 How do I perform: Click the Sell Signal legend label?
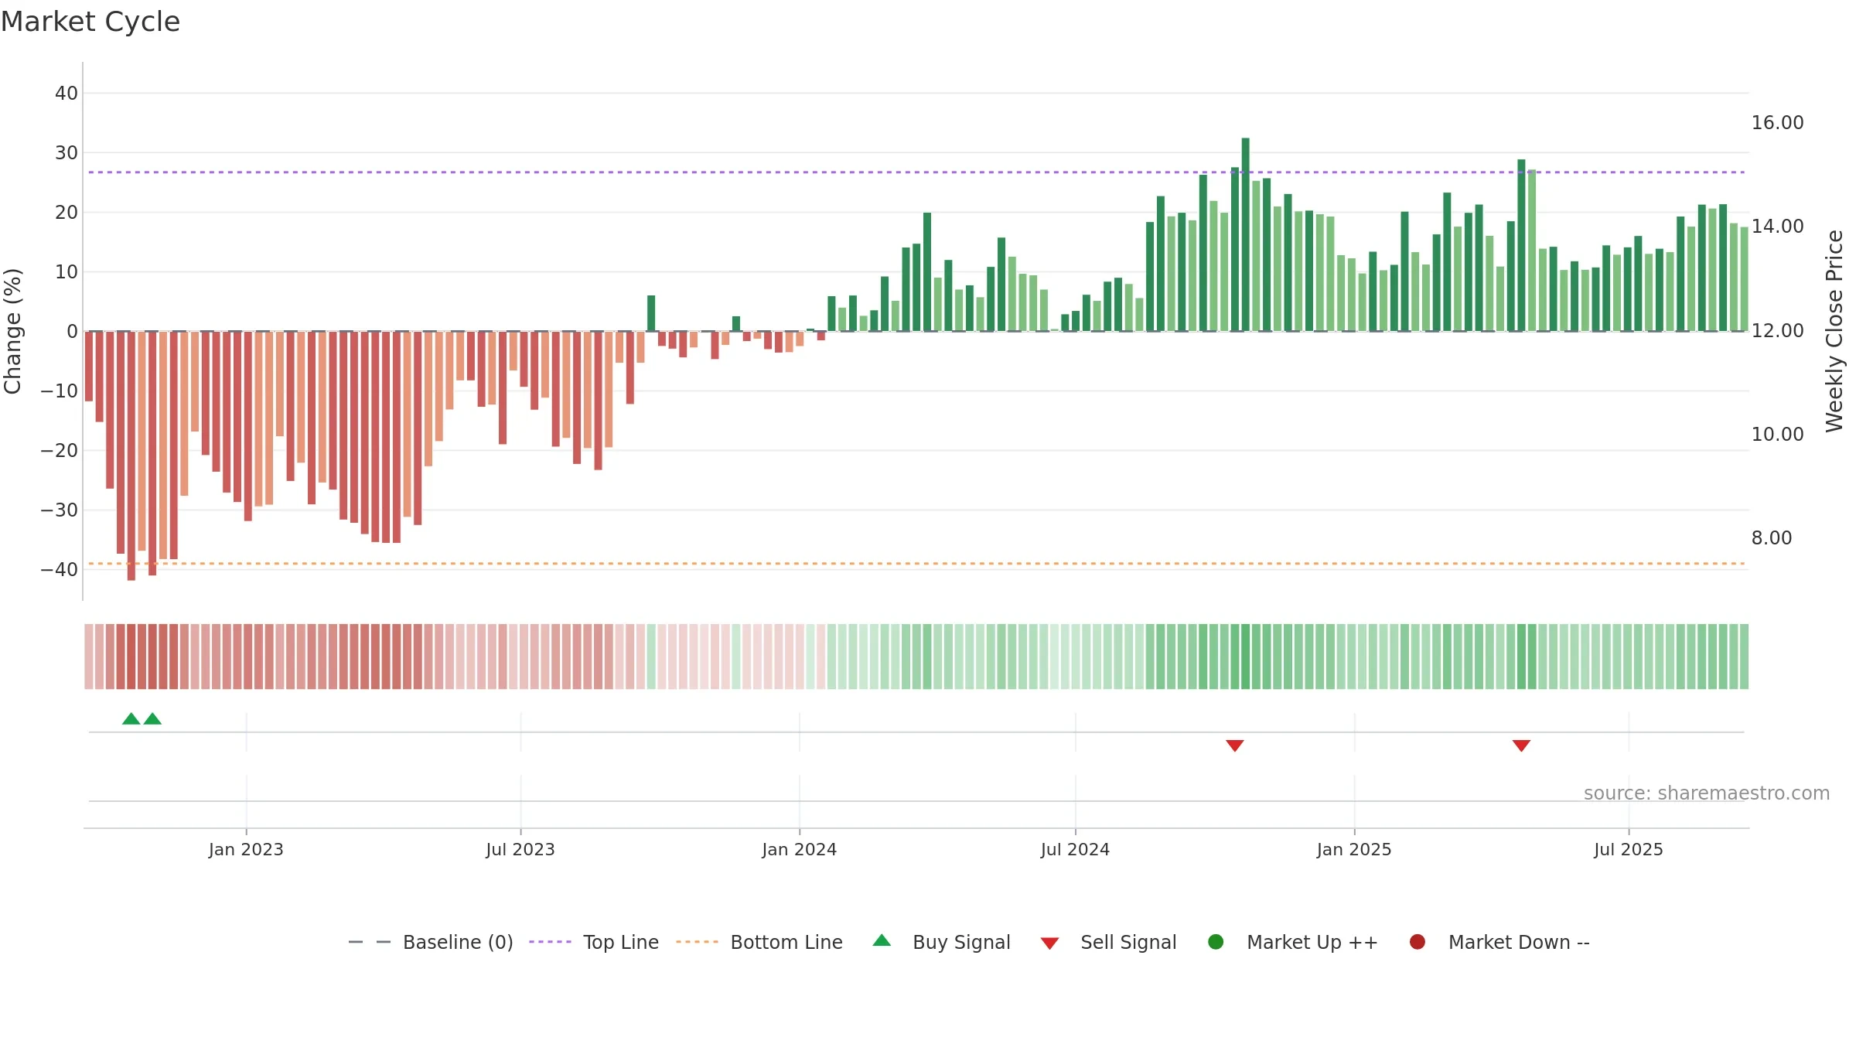[1128, 942]
